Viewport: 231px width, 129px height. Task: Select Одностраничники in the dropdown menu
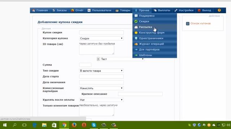(155, 38)
